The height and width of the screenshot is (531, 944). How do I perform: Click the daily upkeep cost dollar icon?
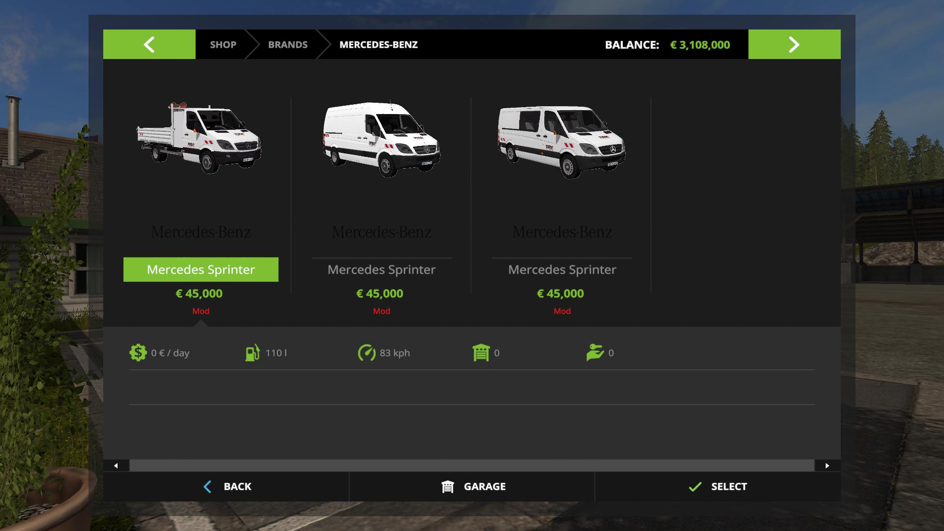138,353
